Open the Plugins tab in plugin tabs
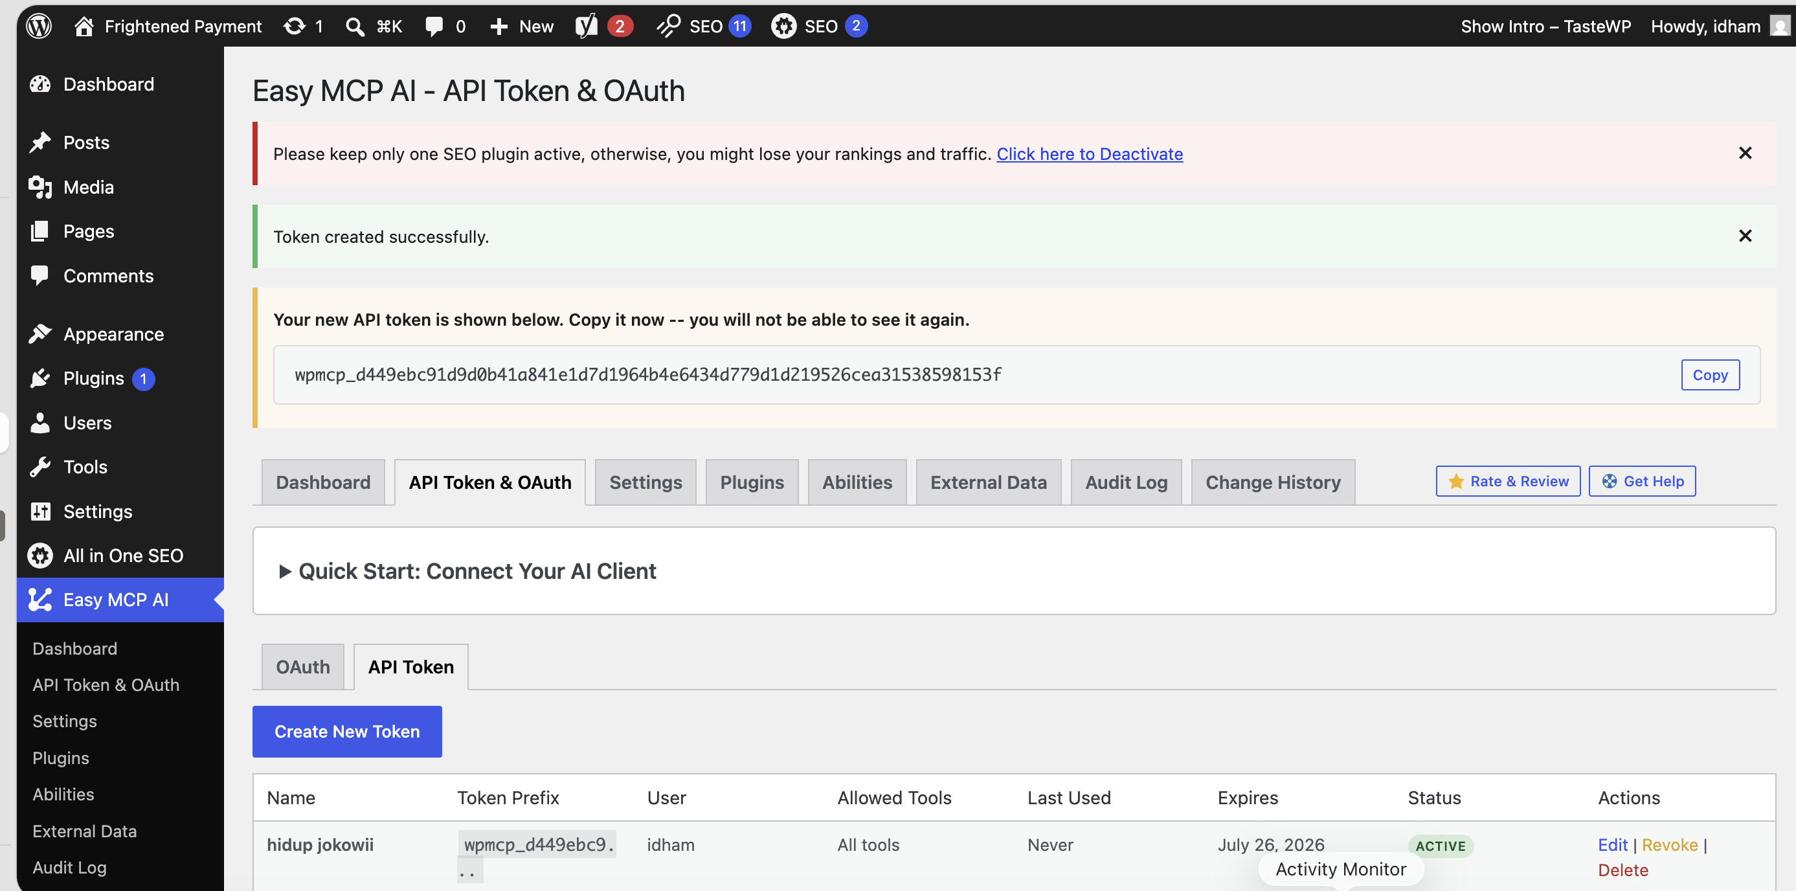 (752, 482)
